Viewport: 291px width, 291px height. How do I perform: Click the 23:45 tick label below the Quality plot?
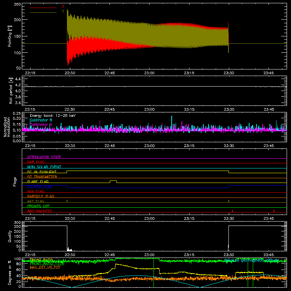click(268, 255)
